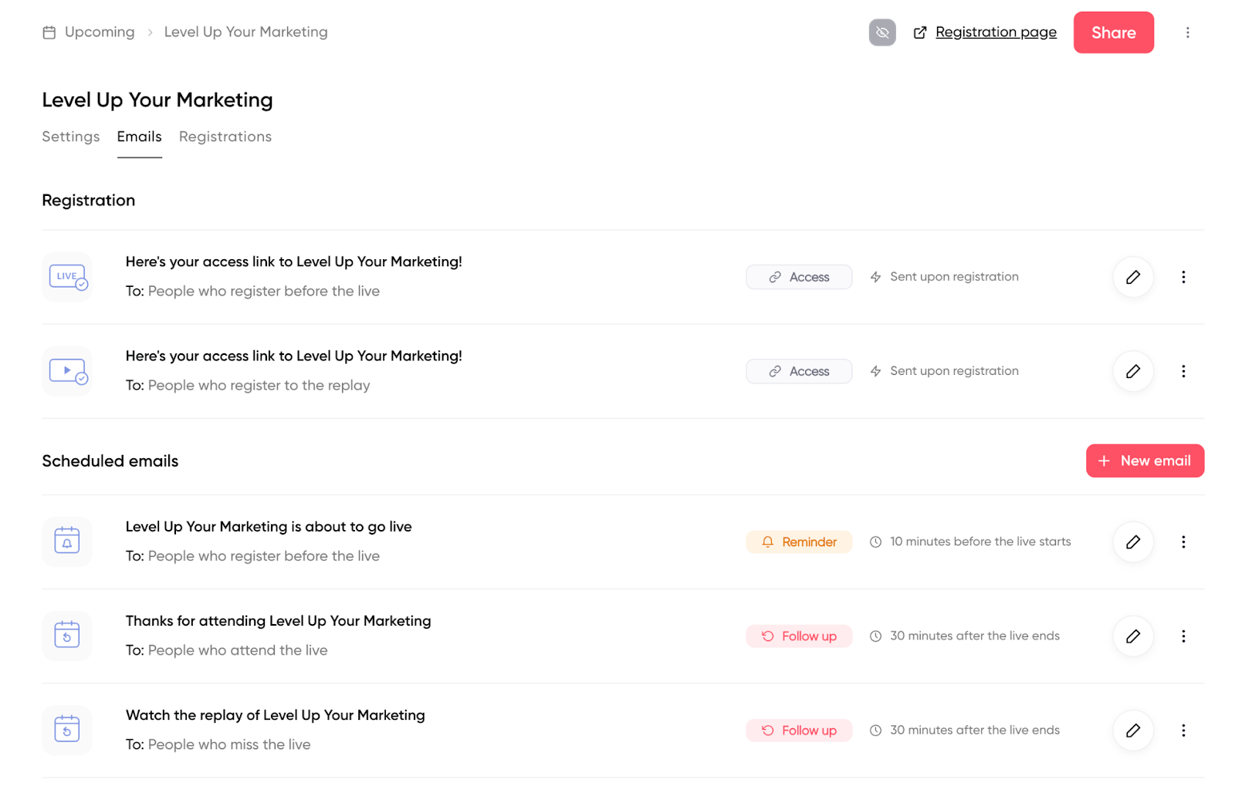This screenshot has width=1235, height=800.
Task: Edit the Thanks for attending email
Action: coord(1132,636)
